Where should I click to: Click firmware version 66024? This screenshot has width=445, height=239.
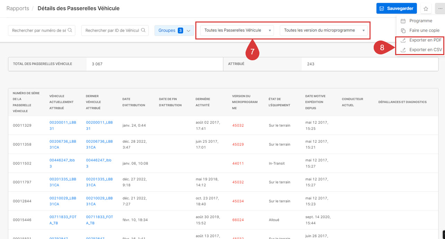[x=238, y=220]
